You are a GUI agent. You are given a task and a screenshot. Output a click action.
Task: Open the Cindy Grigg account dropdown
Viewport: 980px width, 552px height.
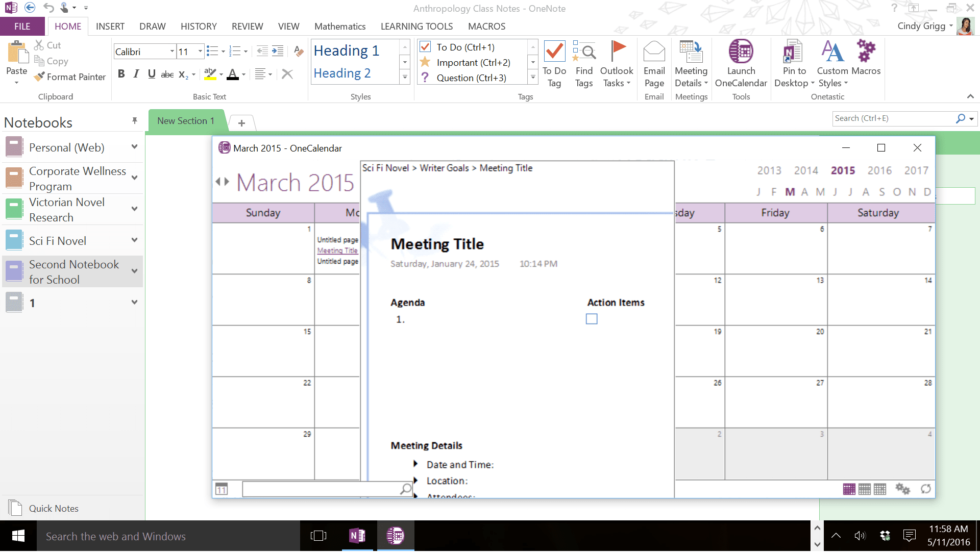[950, 26]
